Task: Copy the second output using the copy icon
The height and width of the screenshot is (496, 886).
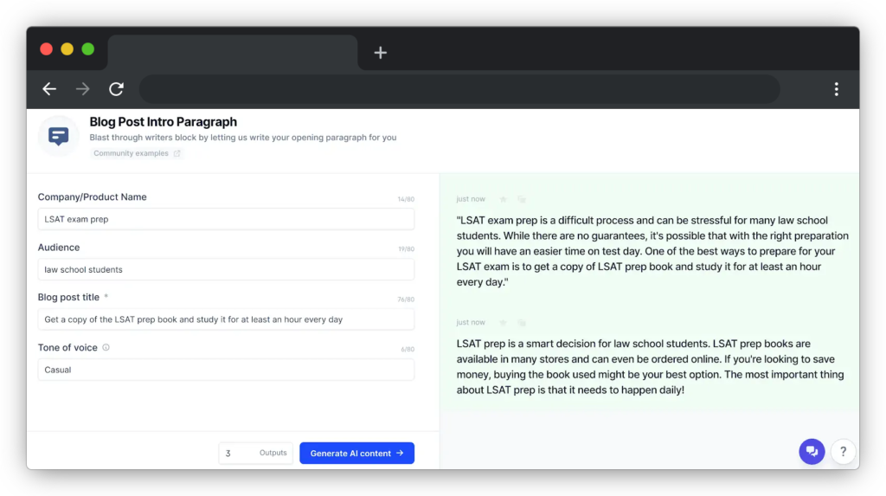Action: click(522, 322)
